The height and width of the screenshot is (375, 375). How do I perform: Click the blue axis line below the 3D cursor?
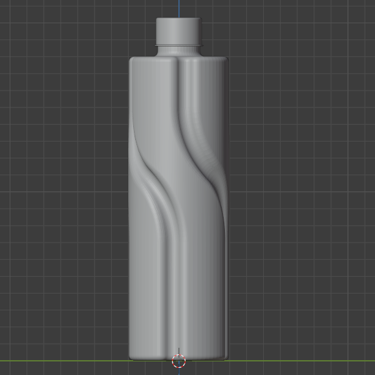[179, 371]
